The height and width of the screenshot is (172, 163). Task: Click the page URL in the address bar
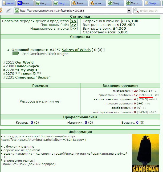coord(52,11)
